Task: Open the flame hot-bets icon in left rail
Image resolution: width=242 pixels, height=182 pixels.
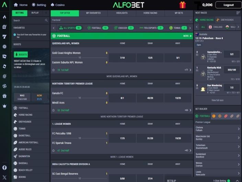Action: 4,17
